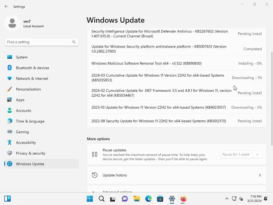Screen dimensions: 273x205
Task: Click vm7 Local Account name
Action: (x=33, y=24)
